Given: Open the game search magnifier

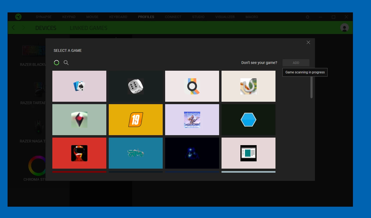Looking at the screenshot, I should click(66, 63).
